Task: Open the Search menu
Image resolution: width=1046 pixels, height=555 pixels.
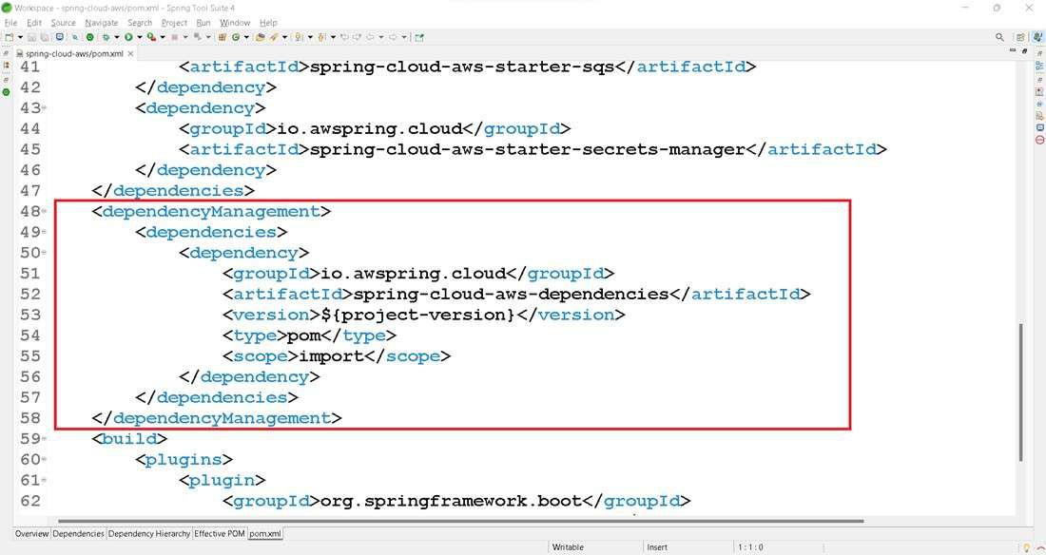Action: click(140, 23)
